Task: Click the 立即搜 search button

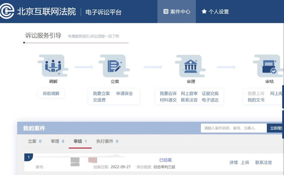Action: (275, 128)
